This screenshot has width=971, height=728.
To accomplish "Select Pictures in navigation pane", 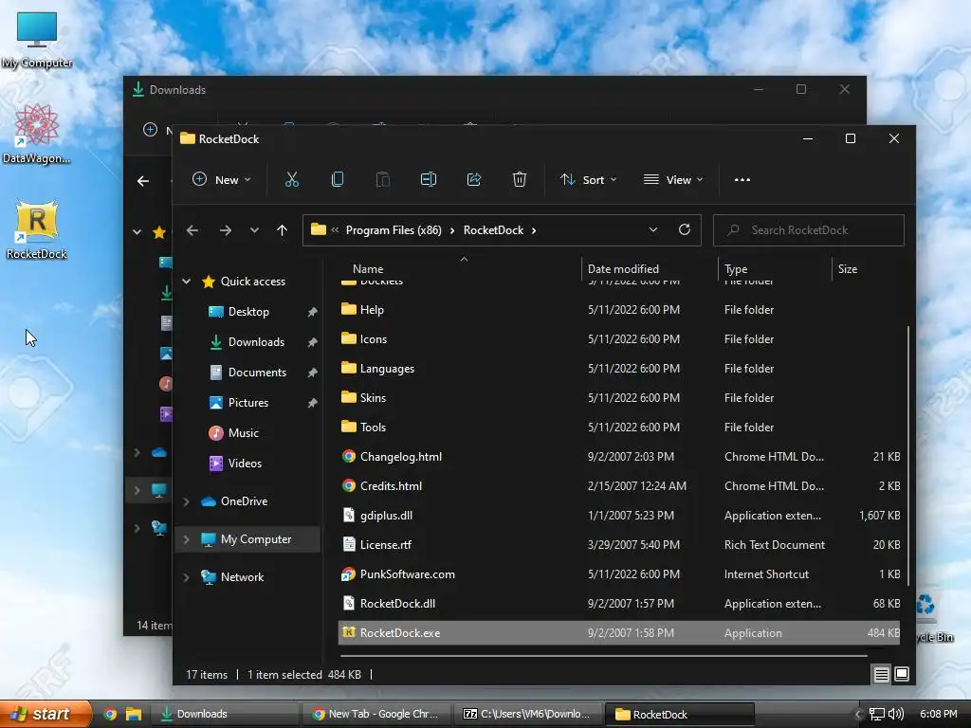I will (x=247, y=403).
